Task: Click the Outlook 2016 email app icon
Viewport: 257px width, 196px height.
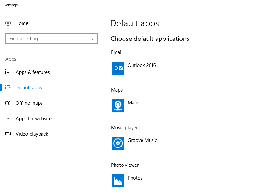Action: click(x=118, y=68)
